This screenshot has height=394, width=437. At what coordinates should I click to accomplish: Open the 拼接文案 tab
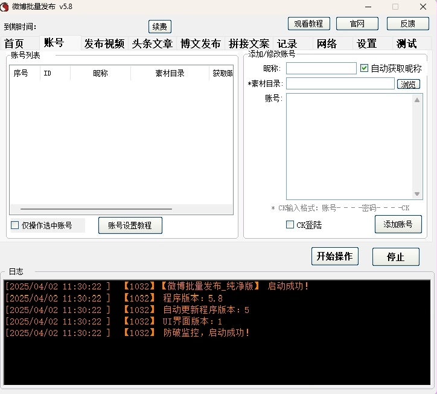(249, 44)
